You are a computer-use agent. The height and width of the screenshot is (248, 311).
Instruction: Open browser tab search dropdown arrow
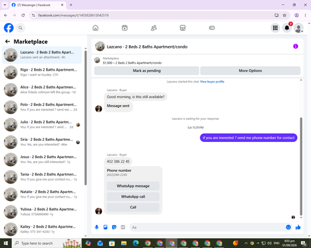click(x=5, y=5)
